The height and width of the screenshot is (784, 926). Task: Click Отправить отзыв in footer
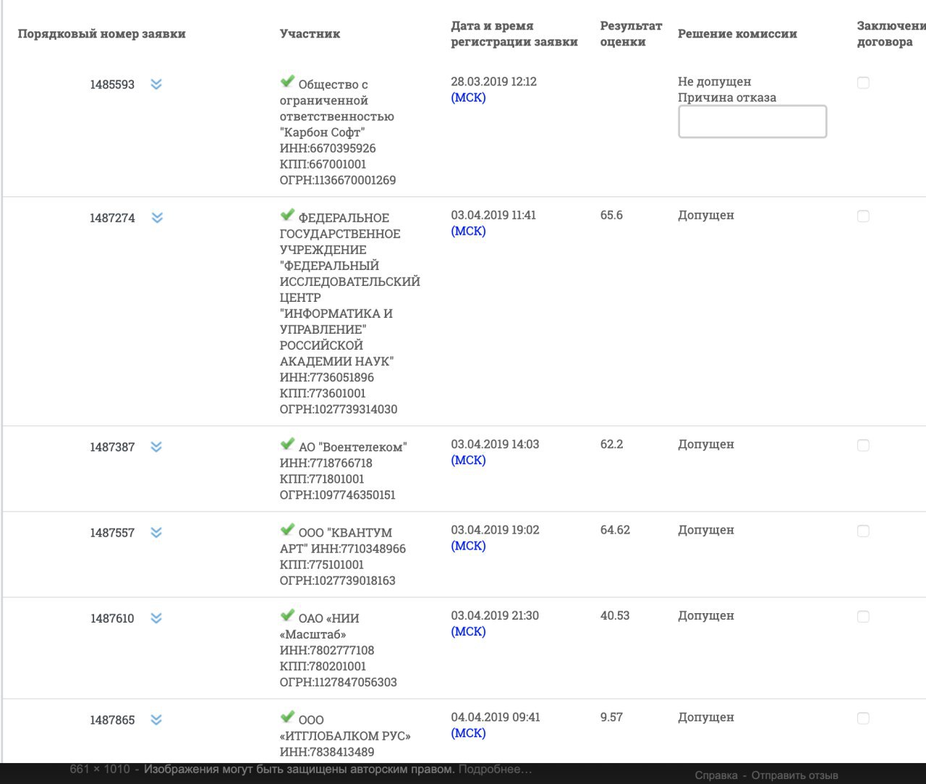tap(794, 775)
